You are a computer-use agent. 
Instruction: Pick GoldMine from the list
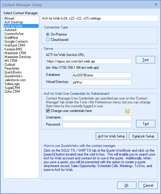point(21,38)
